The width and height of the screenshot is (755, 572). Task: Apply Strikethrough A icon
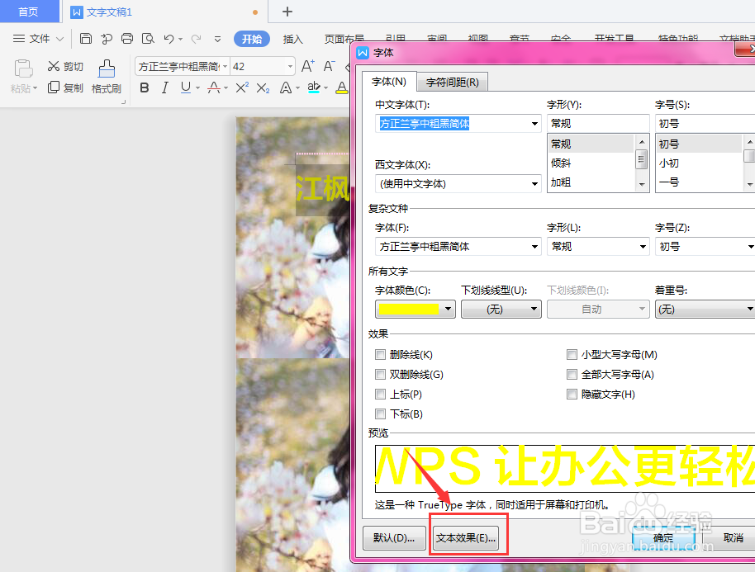pyautogui.click(x=214, y=87)
